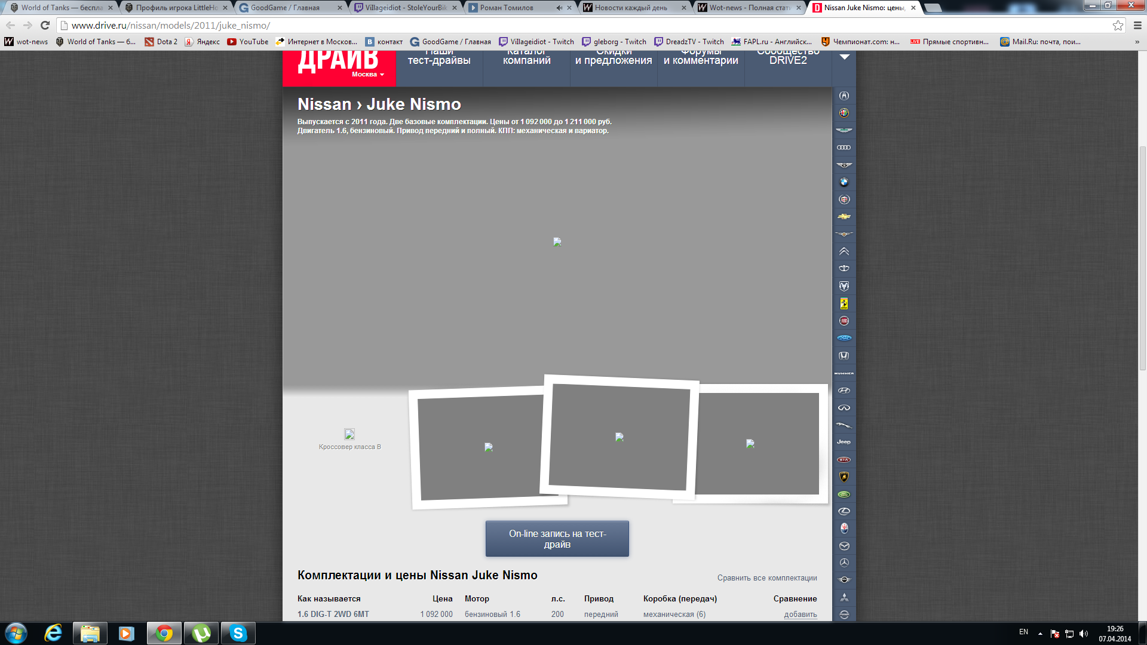Open the BMW brand logo
The height and width of the screenshot is (645, 1147).
(844, 182)
